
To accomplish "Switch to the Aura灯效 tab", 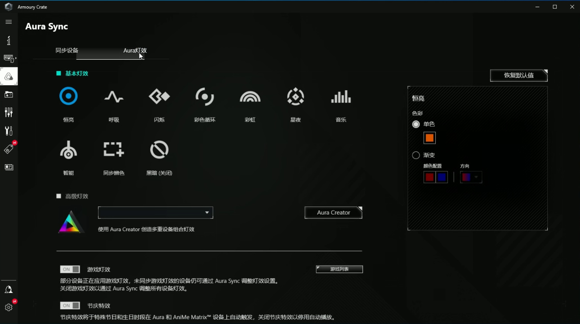I will click(135, 50).
